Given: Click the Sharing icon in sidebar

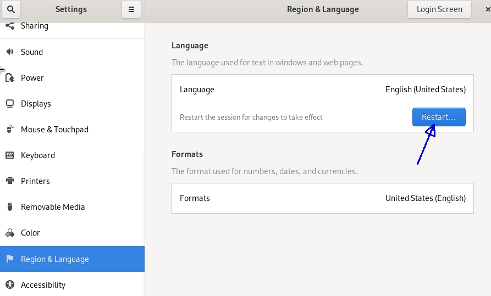Looking at the screenshot, I should [x=10, y=26].
